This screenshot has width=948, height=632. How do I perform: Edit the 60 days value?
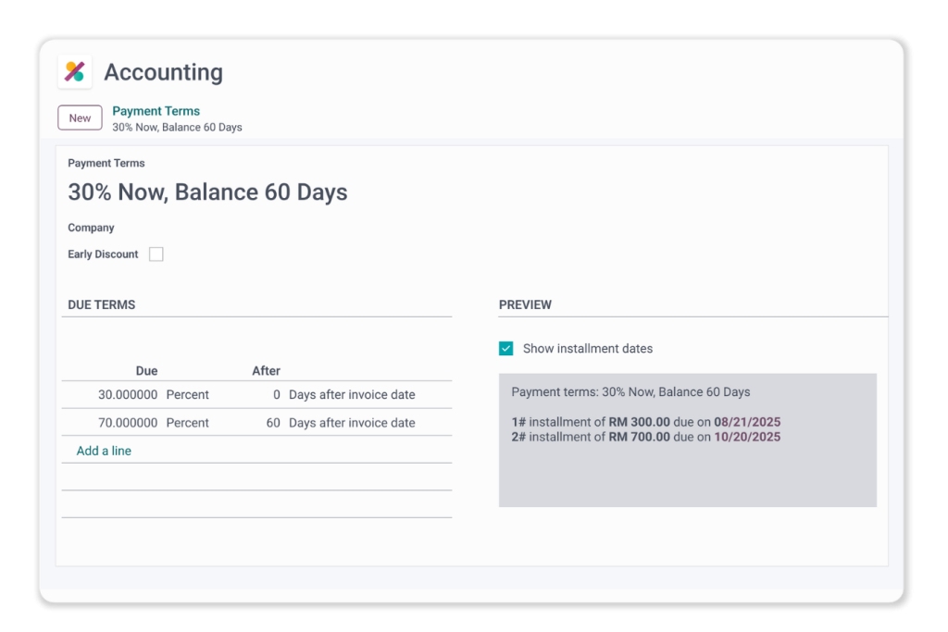[272, 423]
